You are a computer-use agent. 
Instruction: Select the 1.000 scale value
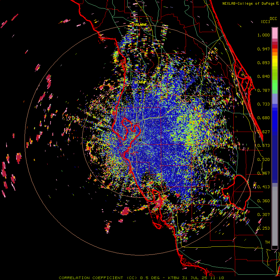(x=264, y=35)
